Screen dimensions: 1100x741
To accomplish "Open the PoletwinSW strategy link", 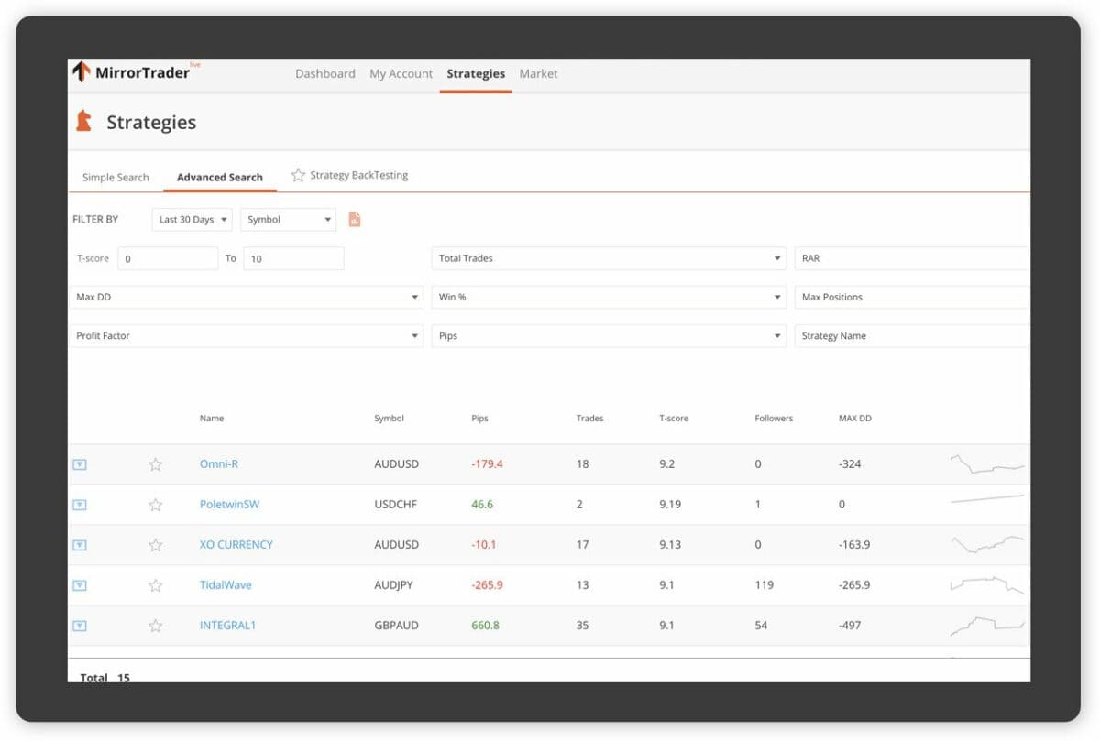I will (230, 505).
